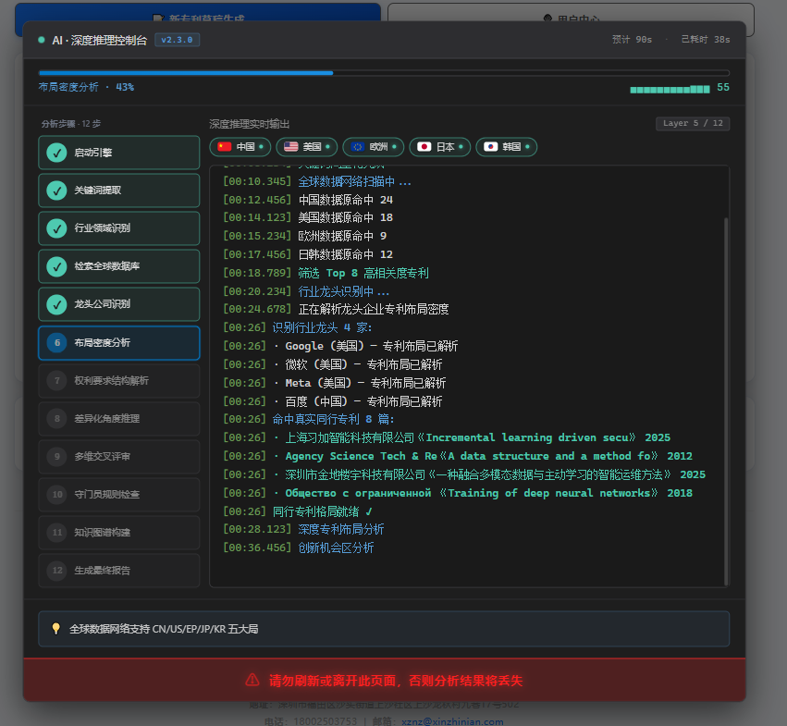Click the blue analysis progress bar

point(384,73)
